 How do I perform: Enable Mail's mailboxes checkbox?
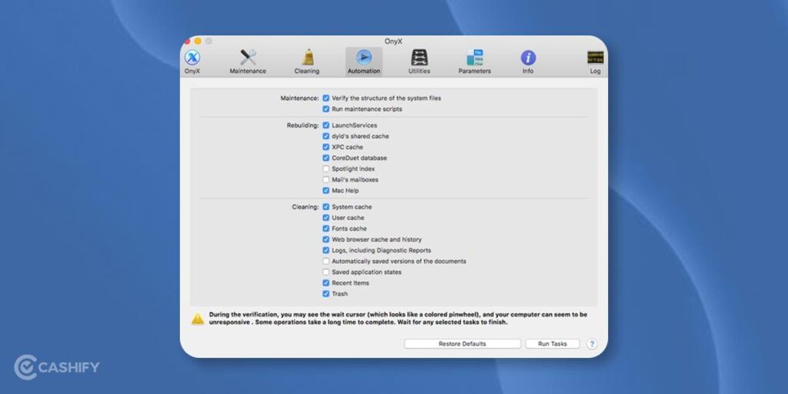(x=326, y=180)
